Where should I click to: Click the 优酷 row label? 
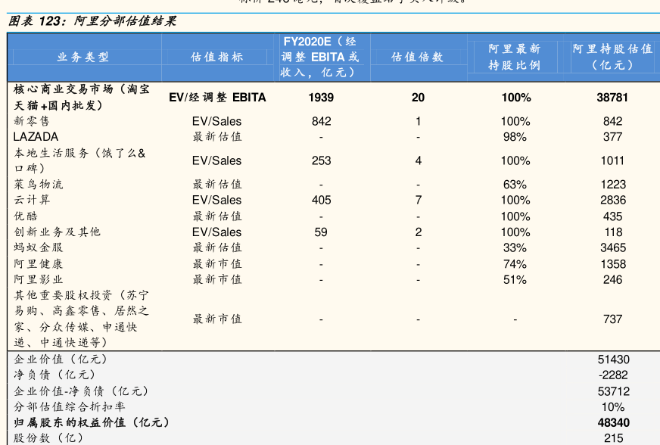[26, 216]
